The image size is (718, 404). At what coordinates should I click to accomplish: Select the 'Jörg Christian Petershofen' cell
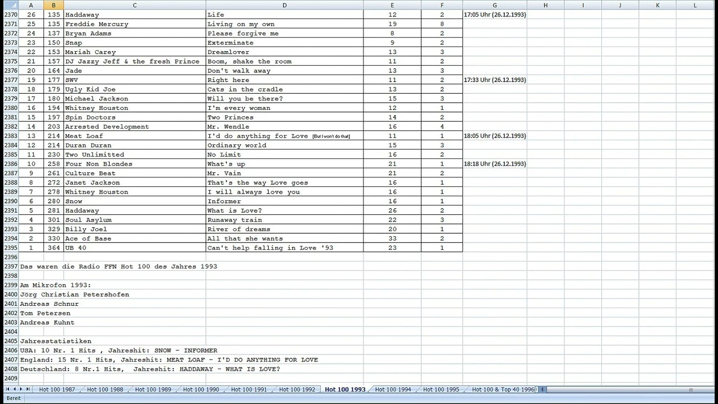pos(75,295)
